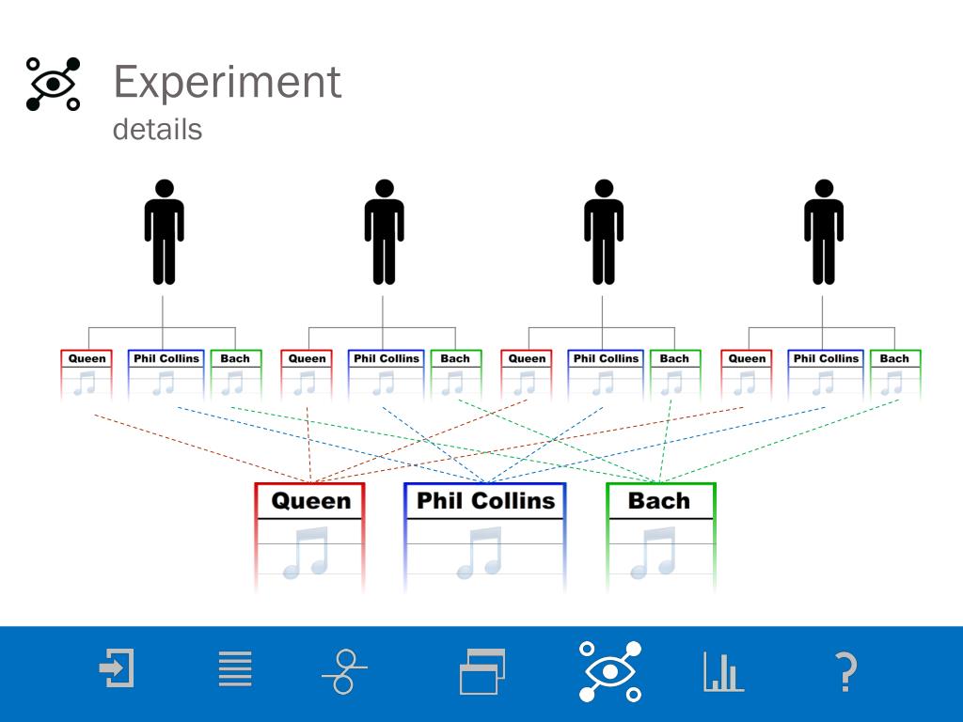Click small Queen box under rightmost person
Screen dimensions: 963x722
point(746,374)
